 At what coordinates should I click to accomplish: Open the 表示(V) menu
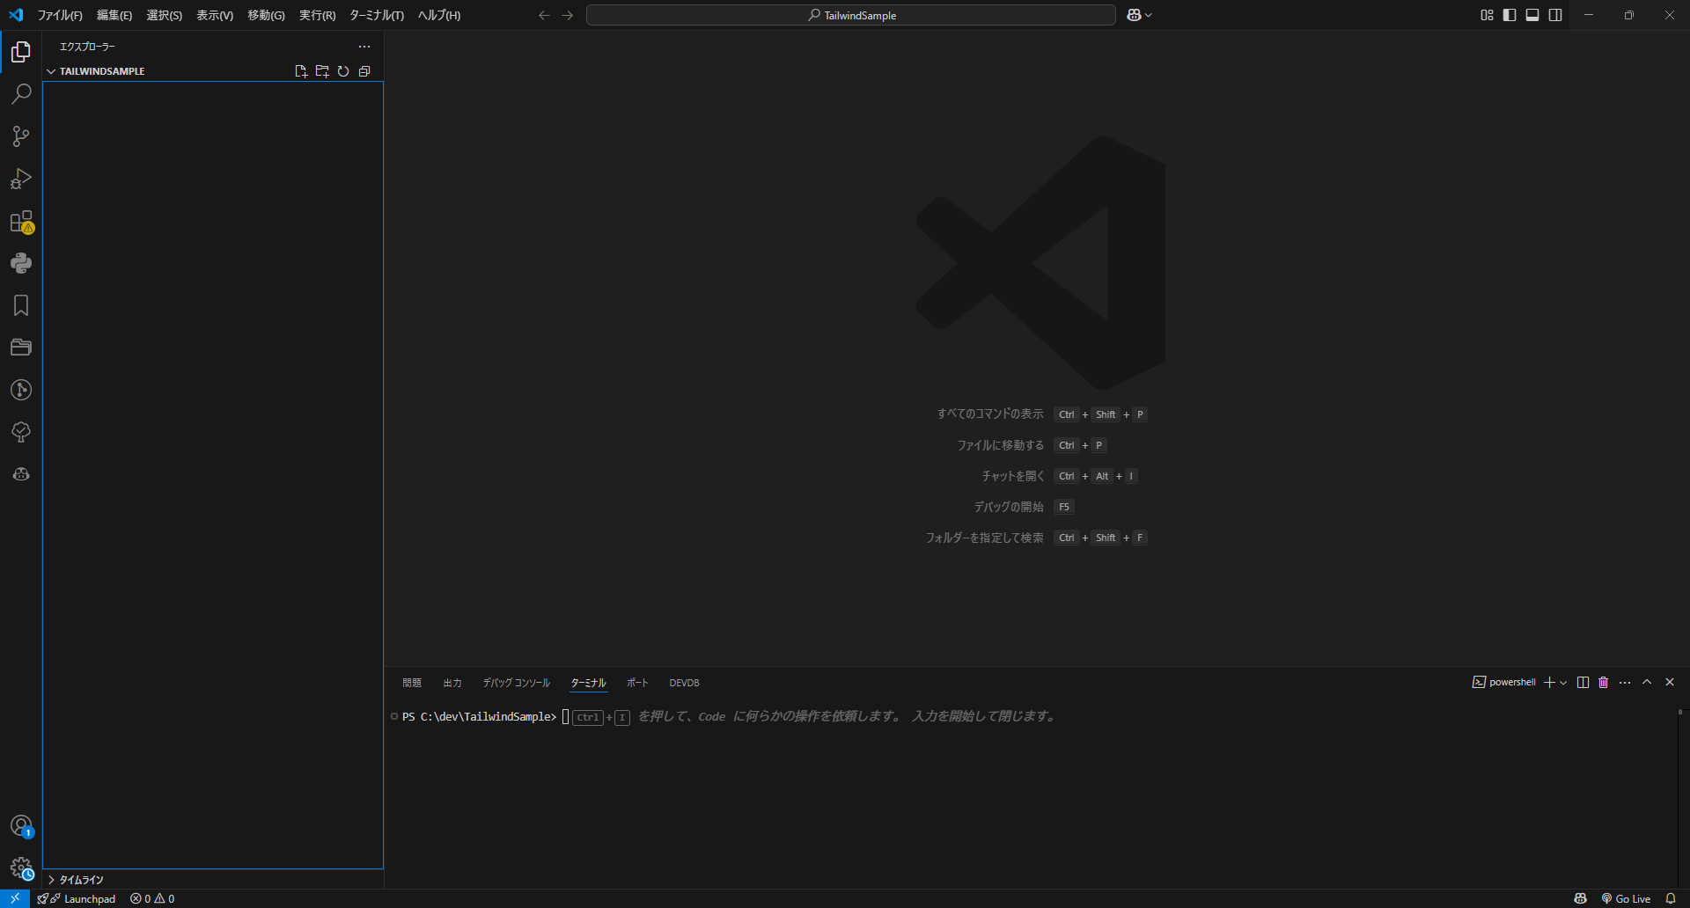coord(215,15)
